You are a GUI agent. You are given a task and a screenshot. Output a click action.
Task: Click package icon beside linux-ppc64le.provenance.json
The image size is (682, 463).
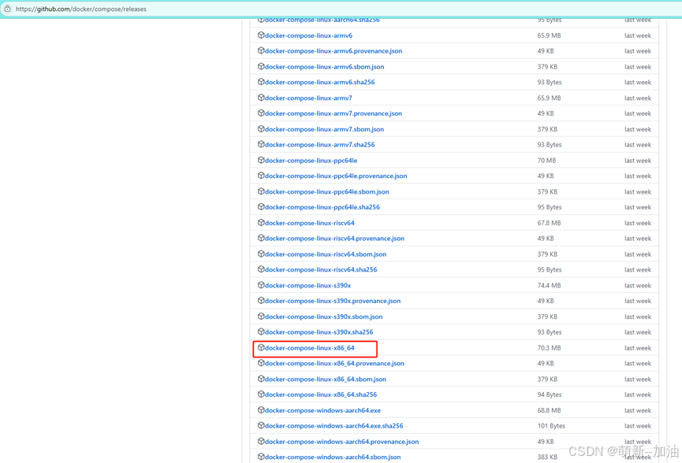point(261,176)
